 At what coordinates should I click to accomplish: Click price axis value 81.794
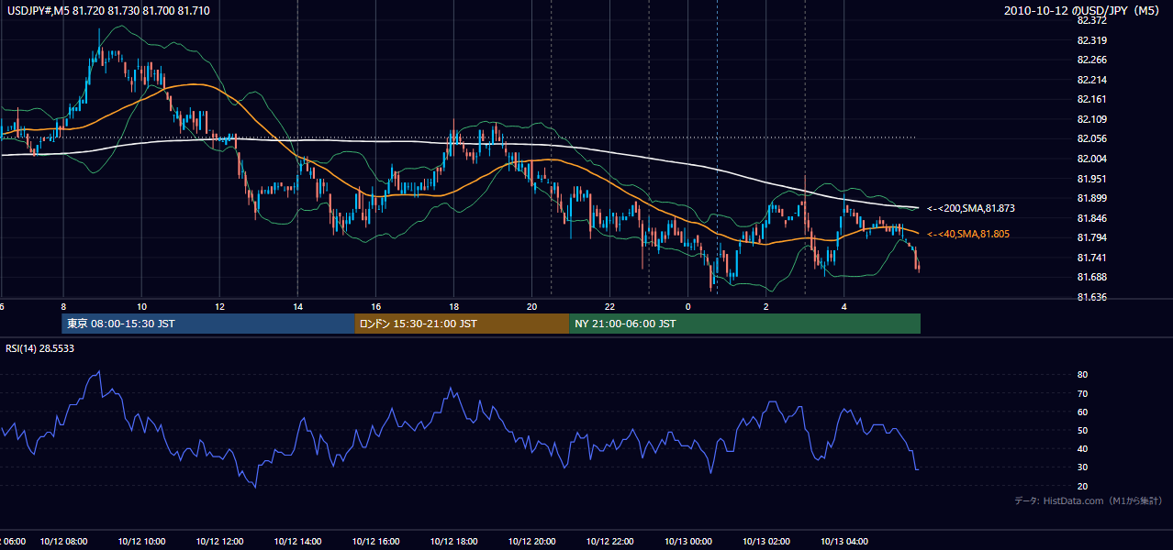point(1091,237)
